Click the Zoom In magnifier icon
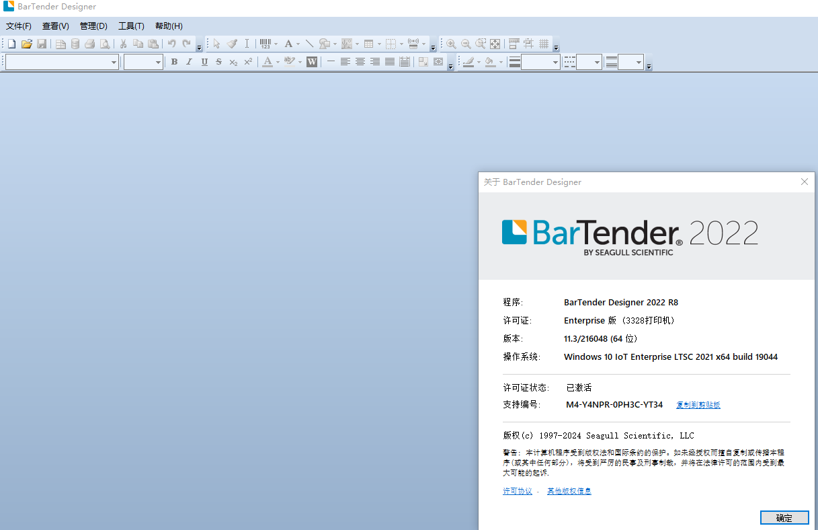The image size is (818, 530). pos(451,44)
